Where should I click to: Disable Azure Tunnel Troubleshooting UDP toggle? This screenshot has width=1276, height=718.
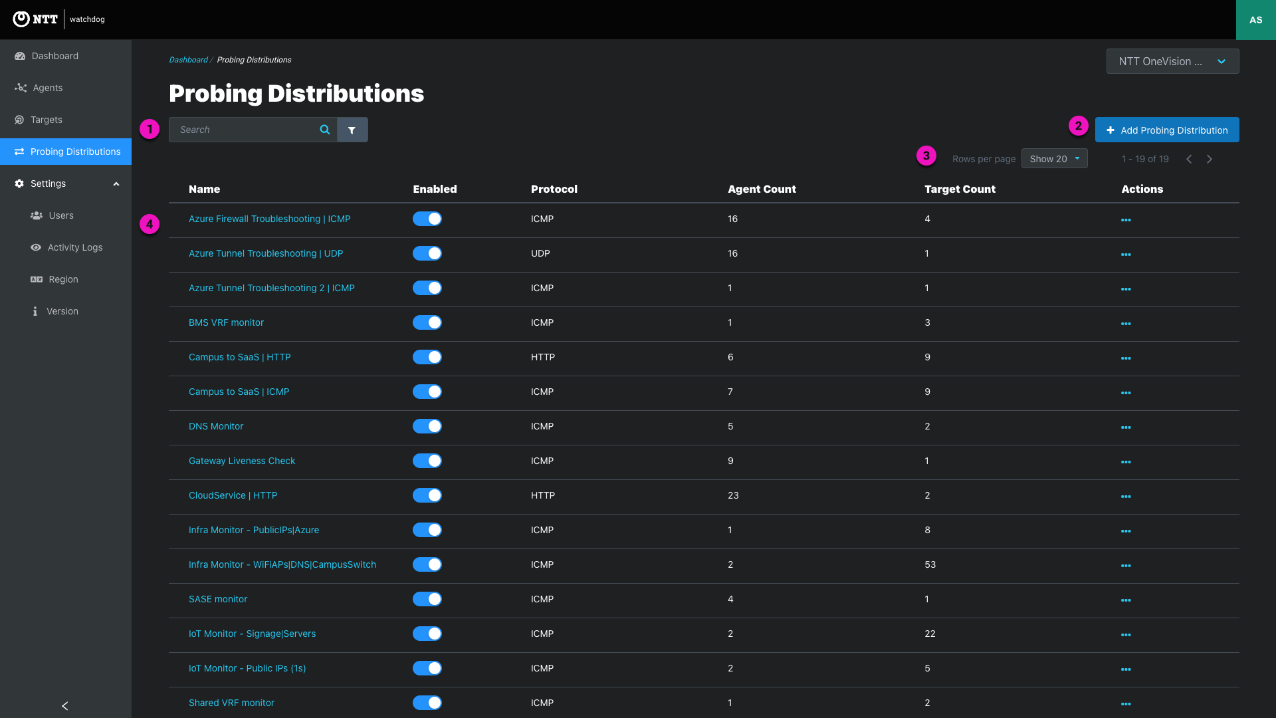click(x=427, y=253)
